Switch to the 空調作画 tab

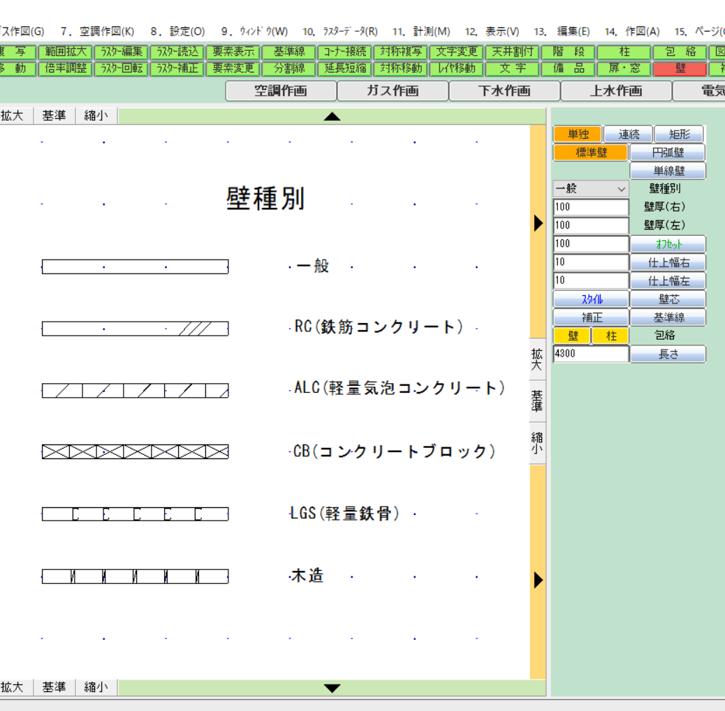(x=281, y=91)
